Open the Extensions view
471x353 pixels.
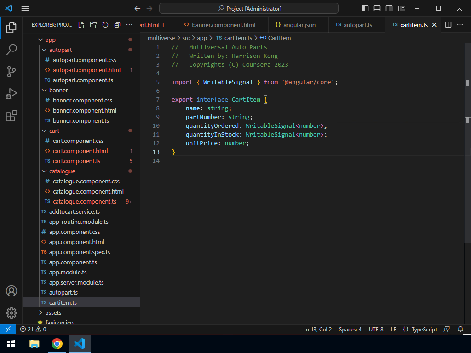tap(11, 116)
